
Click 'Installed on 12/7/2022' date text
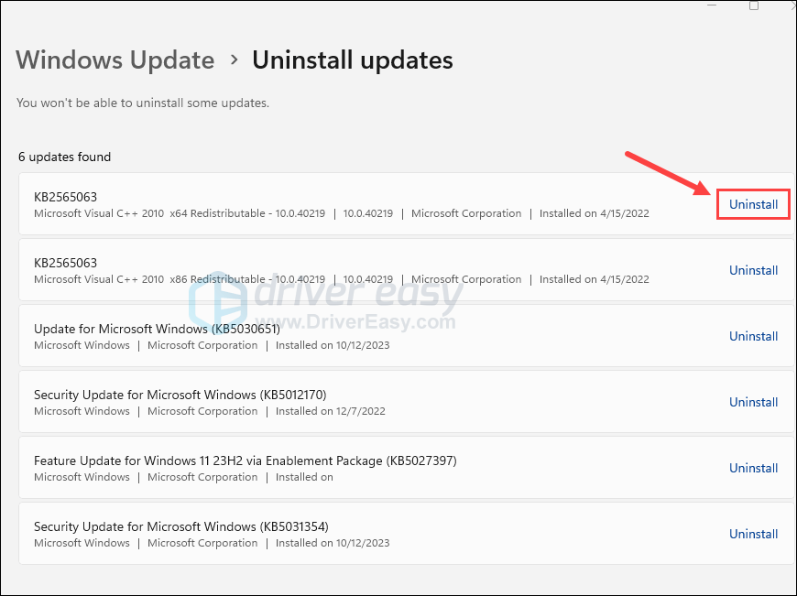(331, 411)
